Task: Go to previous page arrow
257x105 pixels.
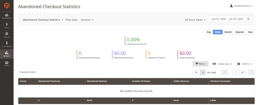Action: pos(225,72)
